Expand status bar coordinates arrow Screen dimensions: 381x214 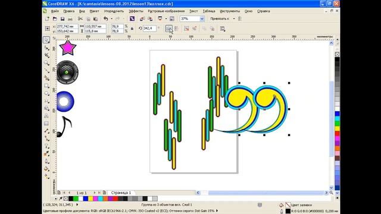click(x=77, y=204)
